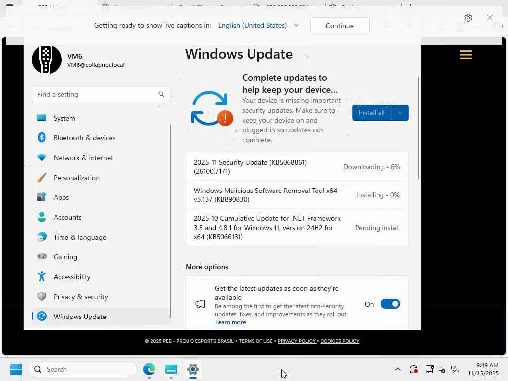This screenshot has width=508, height=381.
Task: Click the Accessibility figure icon
Action: pyautogui.click(x=42, y=277)
